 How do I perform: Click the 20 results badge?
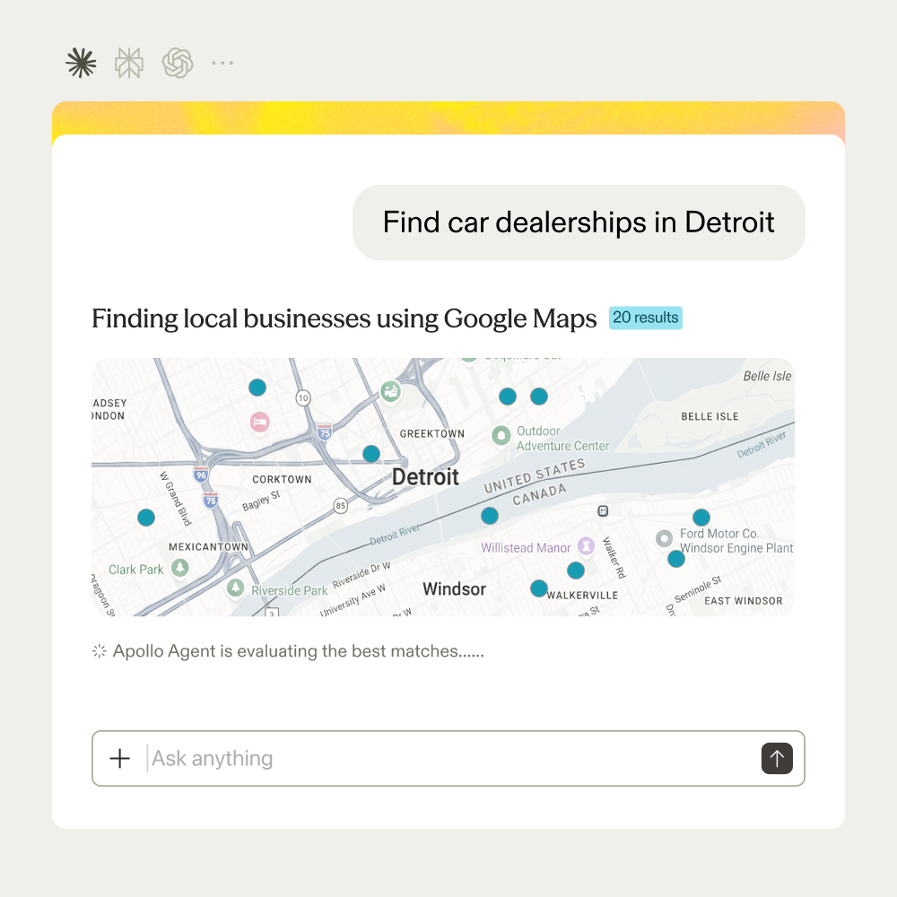645,318
